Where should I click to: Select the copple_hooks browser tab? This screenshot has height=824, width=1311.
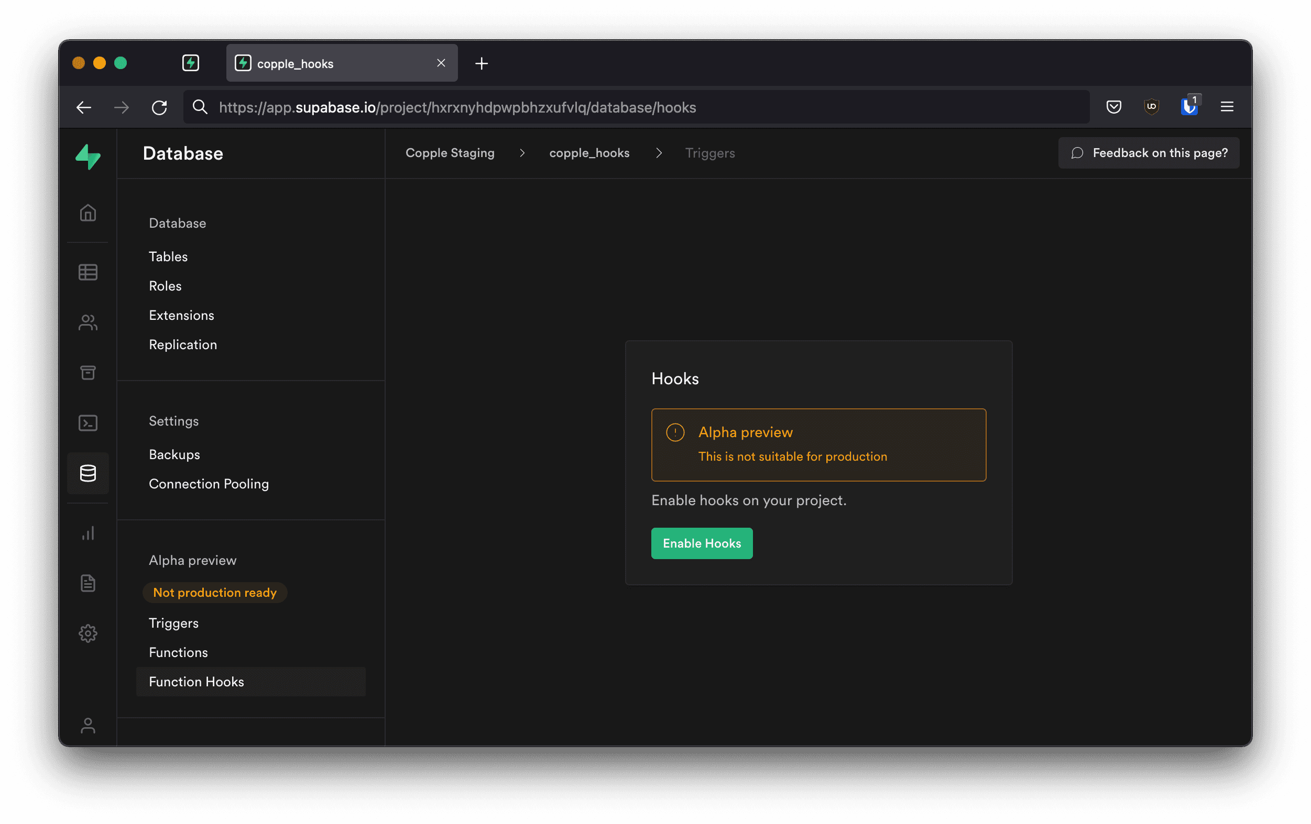point(341,63)
